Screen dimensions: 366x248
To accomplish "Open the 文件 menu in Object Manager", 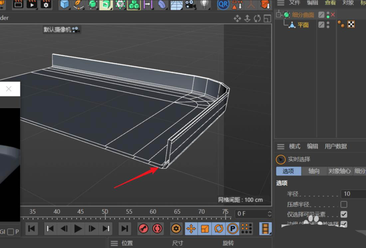I will [x=294, y=3].
